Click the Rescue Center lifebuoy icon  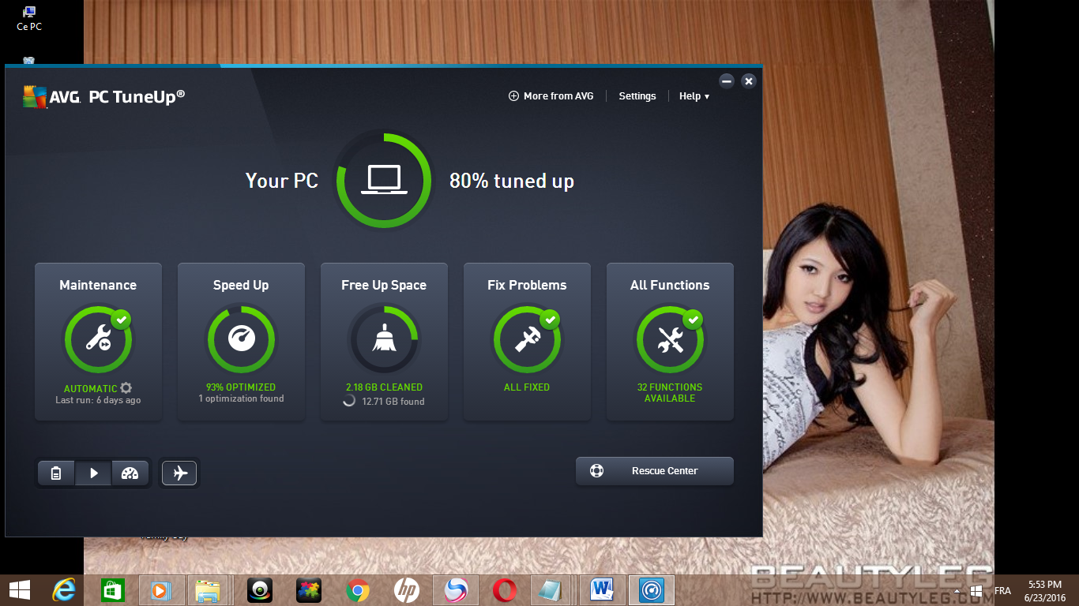(596, 471)
